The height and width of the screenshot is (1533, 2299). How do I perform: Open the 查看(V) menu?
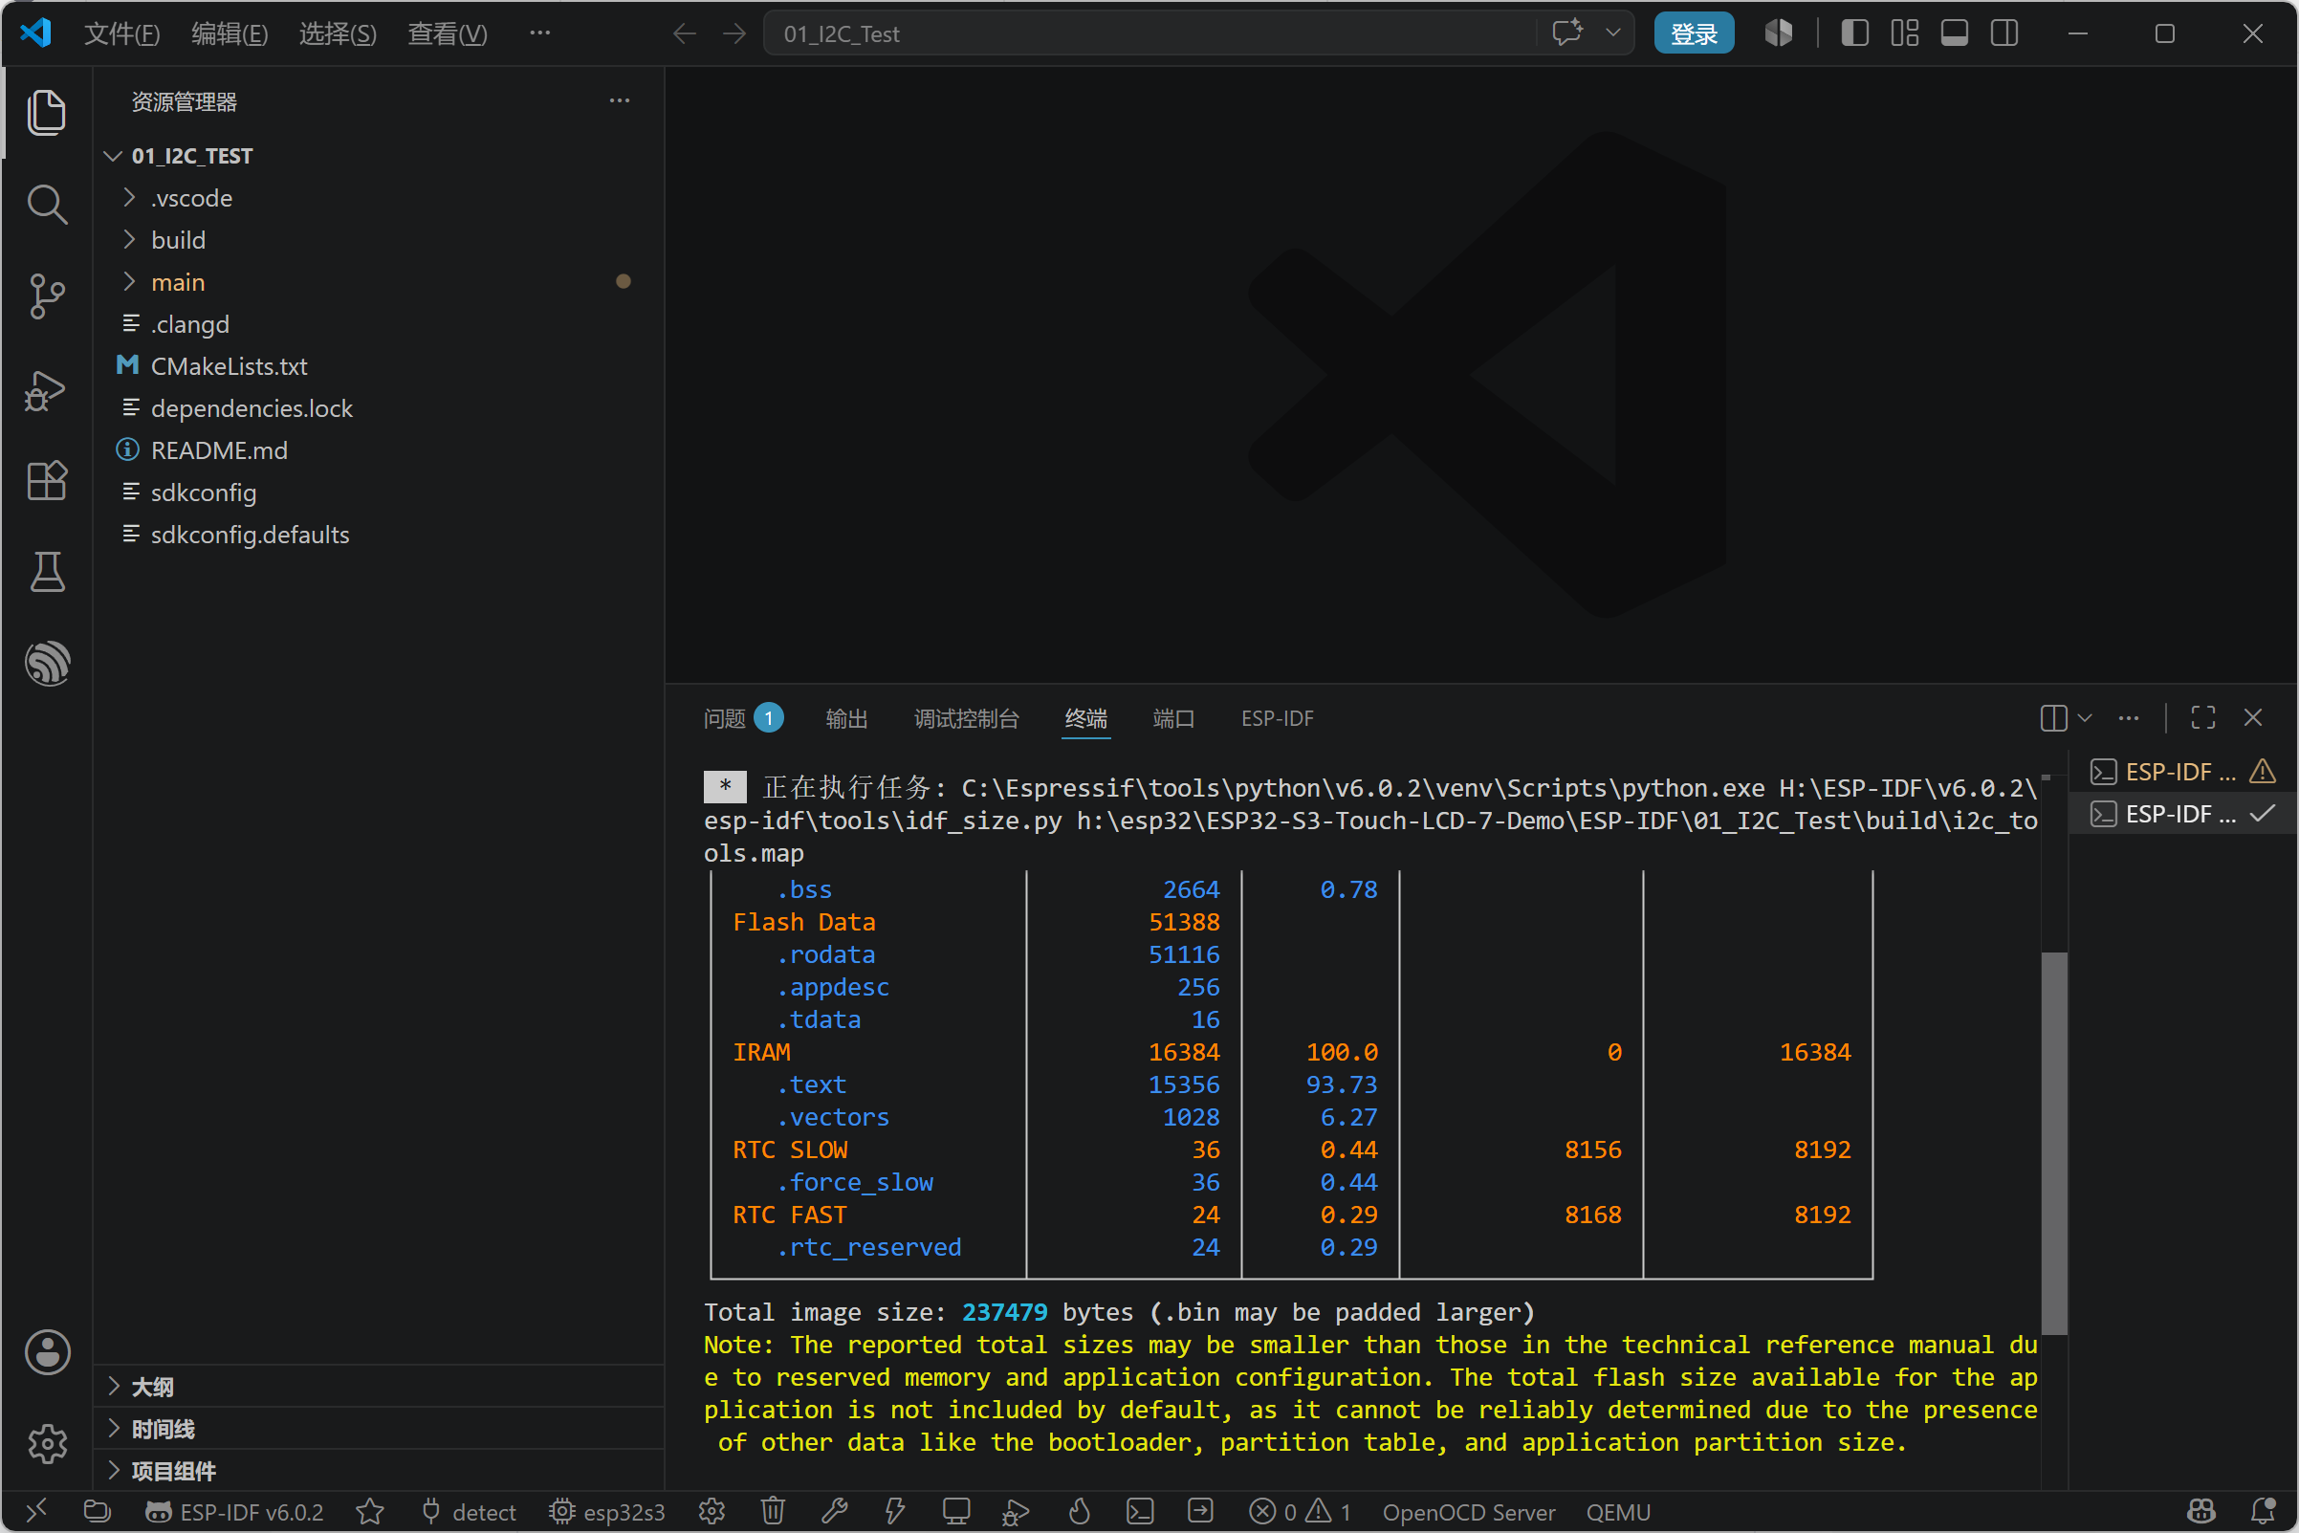tap(447, 34)
